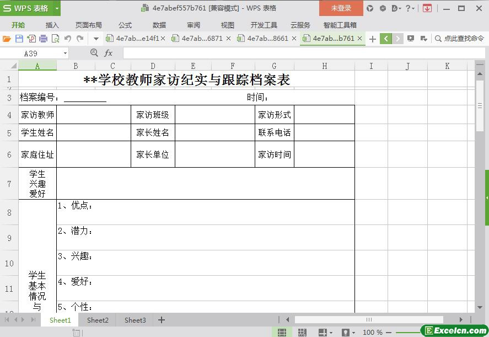Screen dimensions: 489x337
Task: Click the 未登录 login button
Action: pyautogui.click(x=341, y=8)
